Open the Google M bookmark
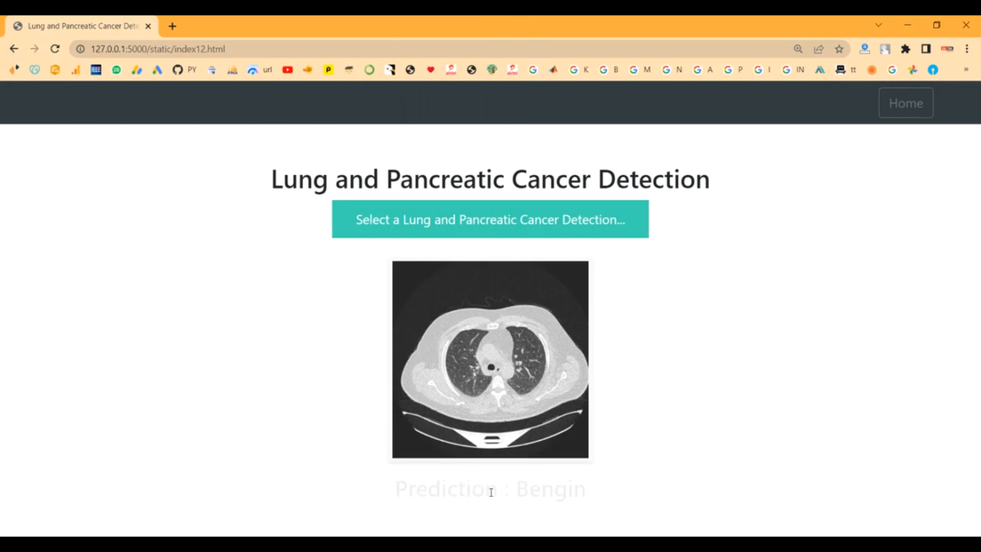The width and height of the screenshot is (981, 552). pos(640,70)
